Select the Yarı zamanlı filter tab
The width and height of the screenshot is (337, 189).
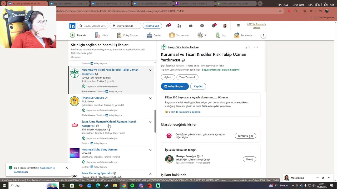pyautogui.click(x=179, y=35)
